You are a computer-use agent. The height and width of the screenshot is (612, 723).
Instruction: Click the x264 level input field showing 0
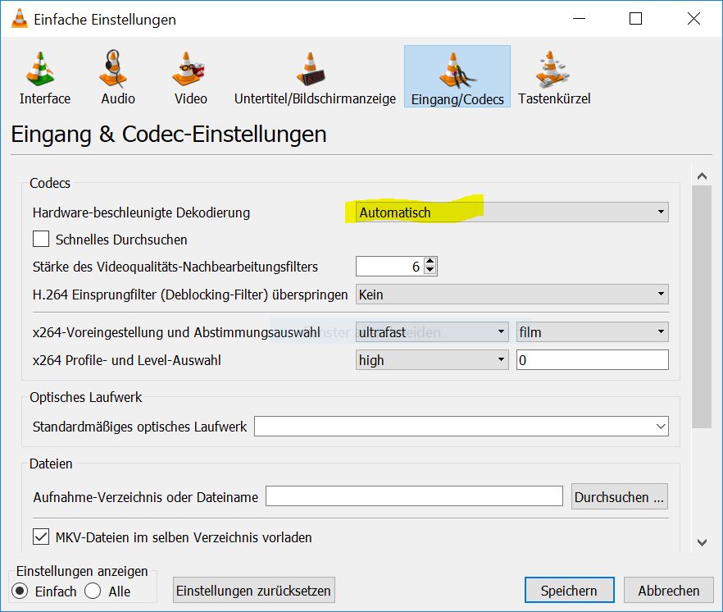[593, 360]
